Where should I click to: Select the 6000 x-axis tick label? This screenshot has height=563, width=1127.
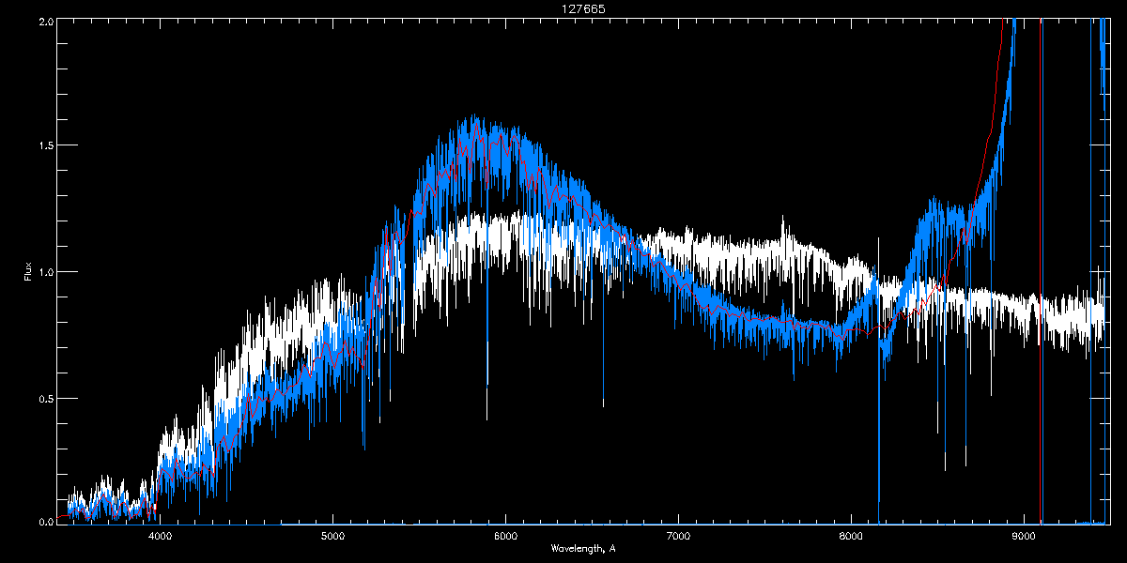tap(506, 537)
